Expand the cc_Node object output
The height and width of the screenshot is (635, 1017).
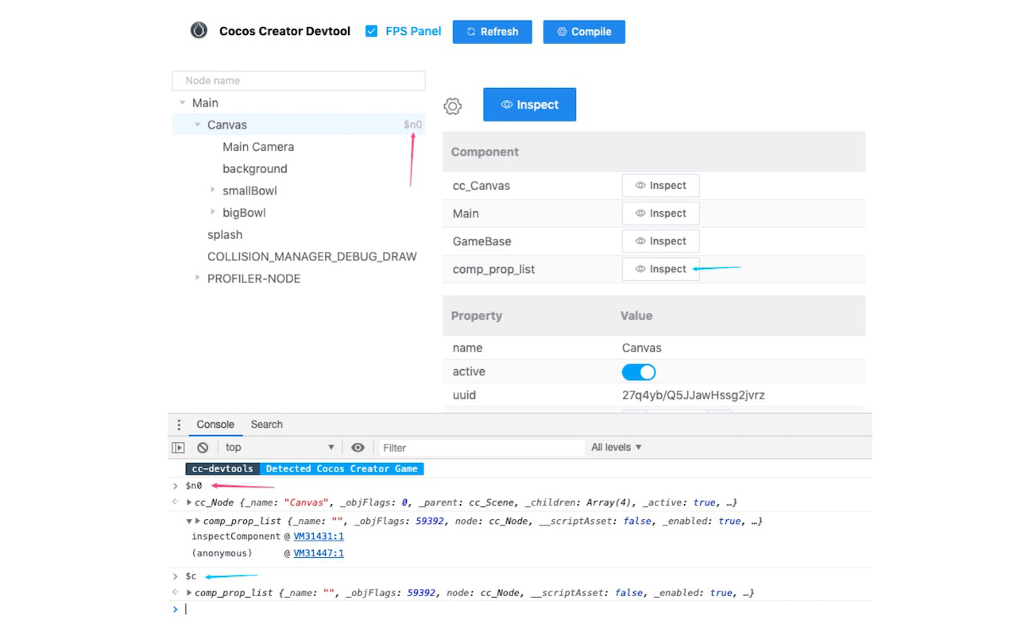189,502
